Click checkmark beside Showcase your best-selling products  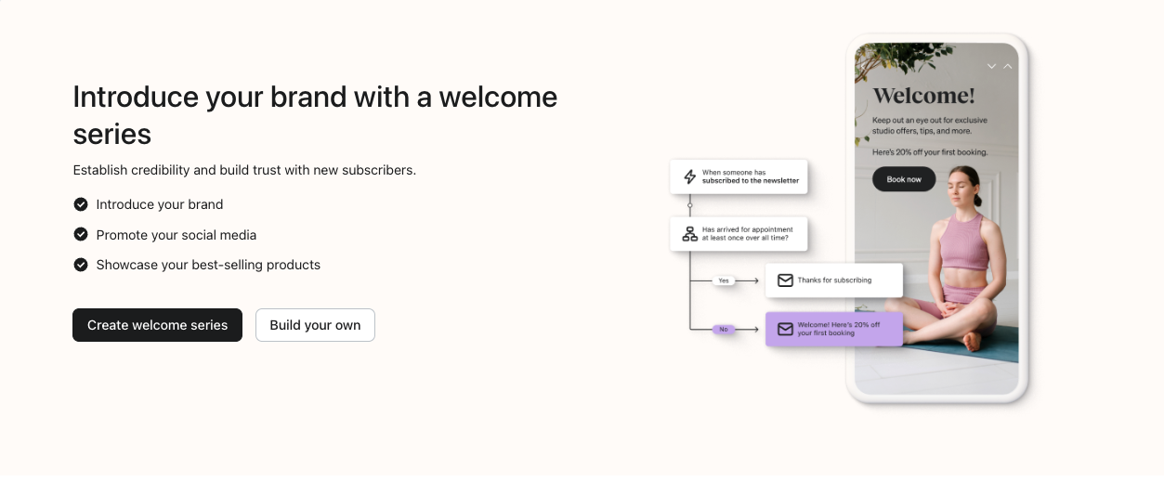81,265
